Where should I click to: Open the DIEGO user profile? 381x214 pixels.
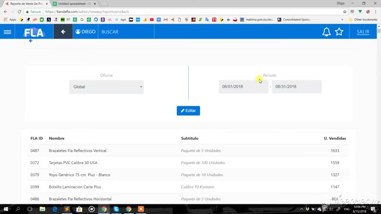coord(85,32)
